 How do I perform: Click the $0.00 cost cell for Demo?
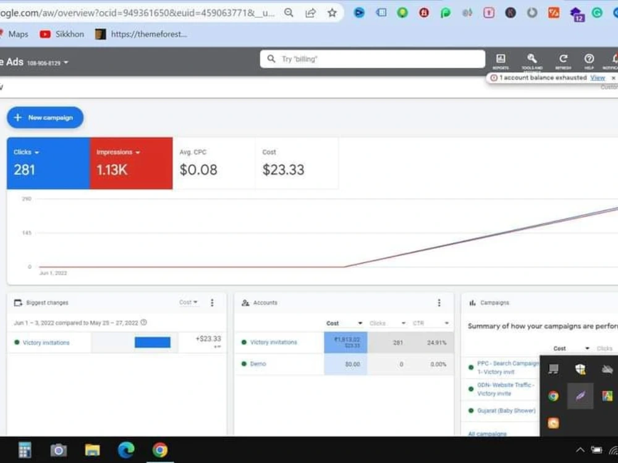(345, 364)
